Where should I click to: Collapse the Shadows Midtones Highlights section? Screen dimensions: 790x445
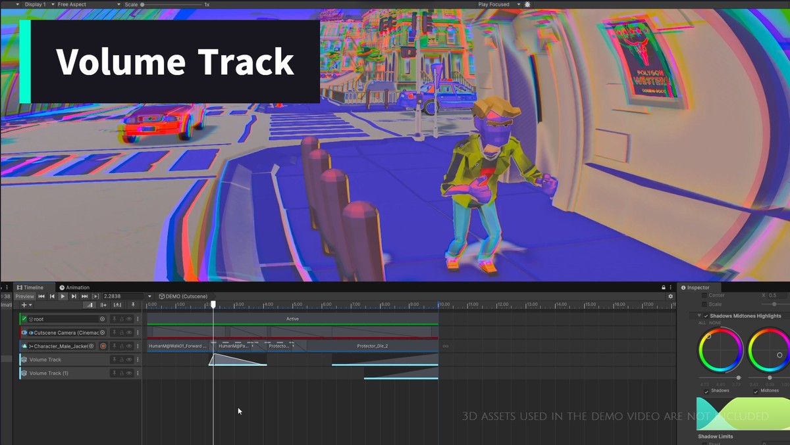(x=699, y=316)
